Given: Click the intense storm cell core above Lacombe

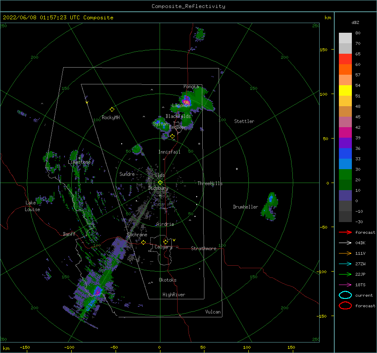Looking at the screenshot, I should tap(186, 102).
